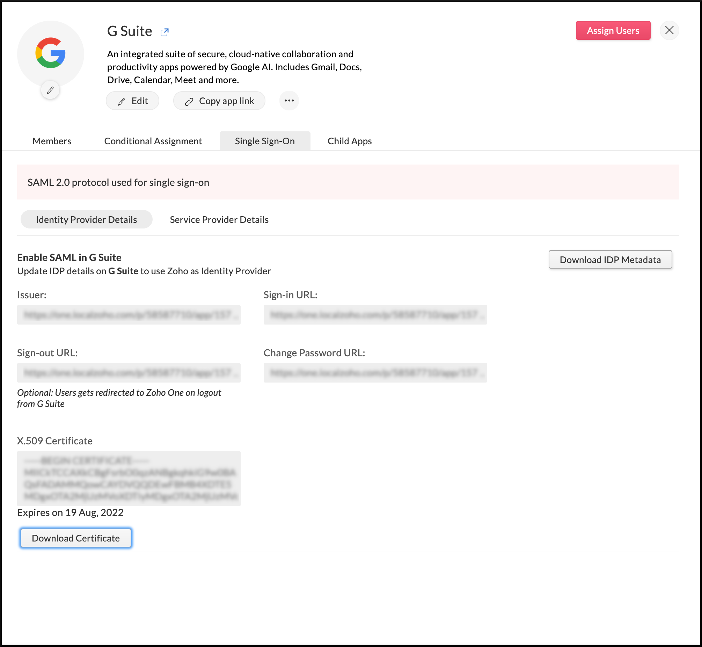Click Copy app link button

tap(219, 101)
